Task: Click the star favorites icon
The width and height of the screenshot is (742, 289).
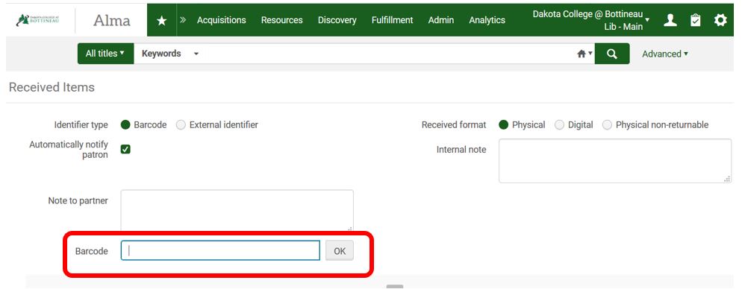Action: (162, 20)
